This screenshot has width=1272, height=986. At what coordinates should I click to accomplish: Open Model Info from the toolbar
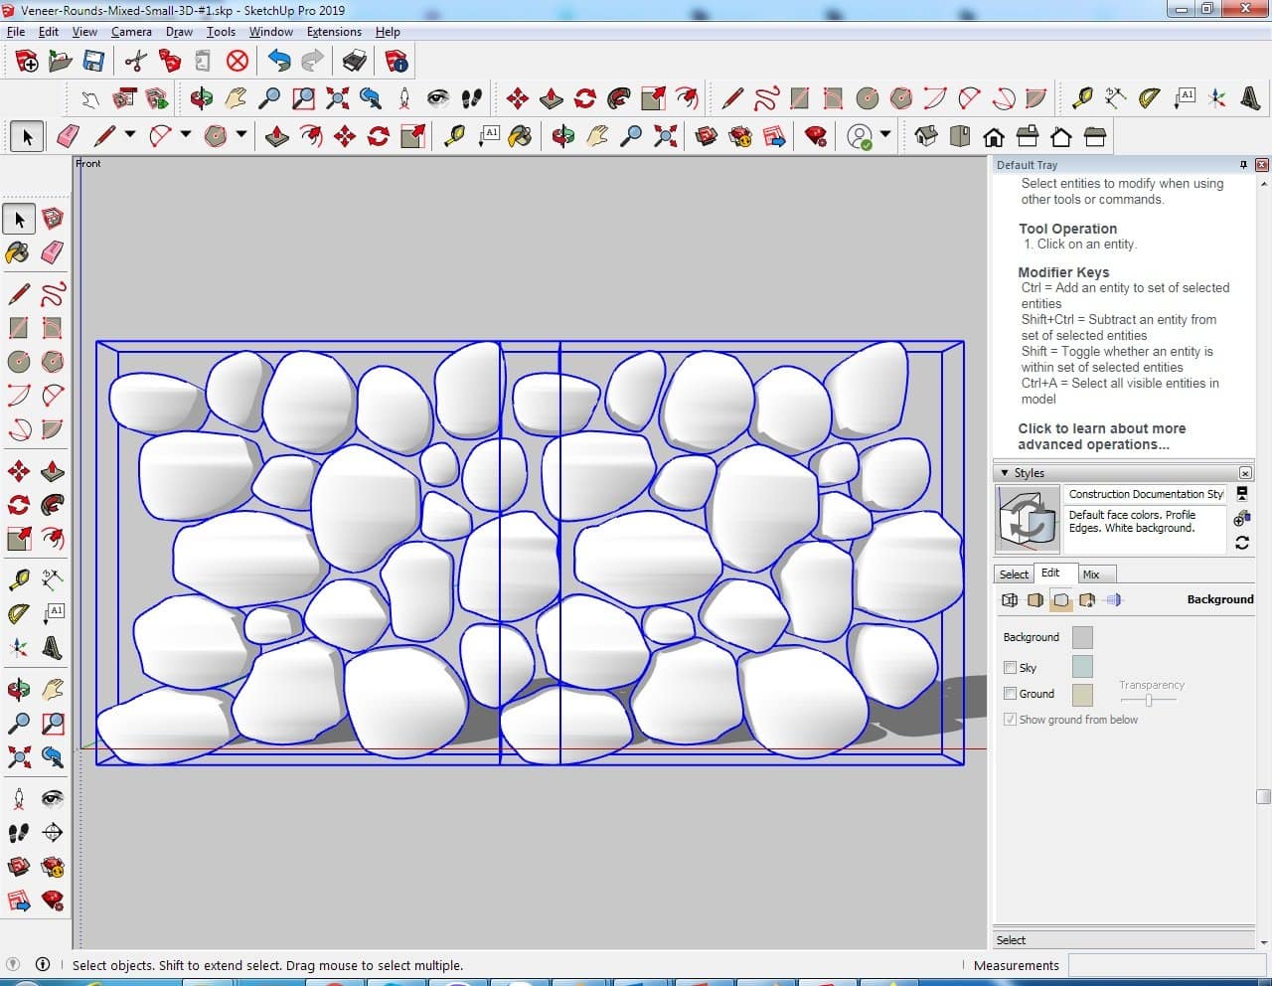point(397,62)
